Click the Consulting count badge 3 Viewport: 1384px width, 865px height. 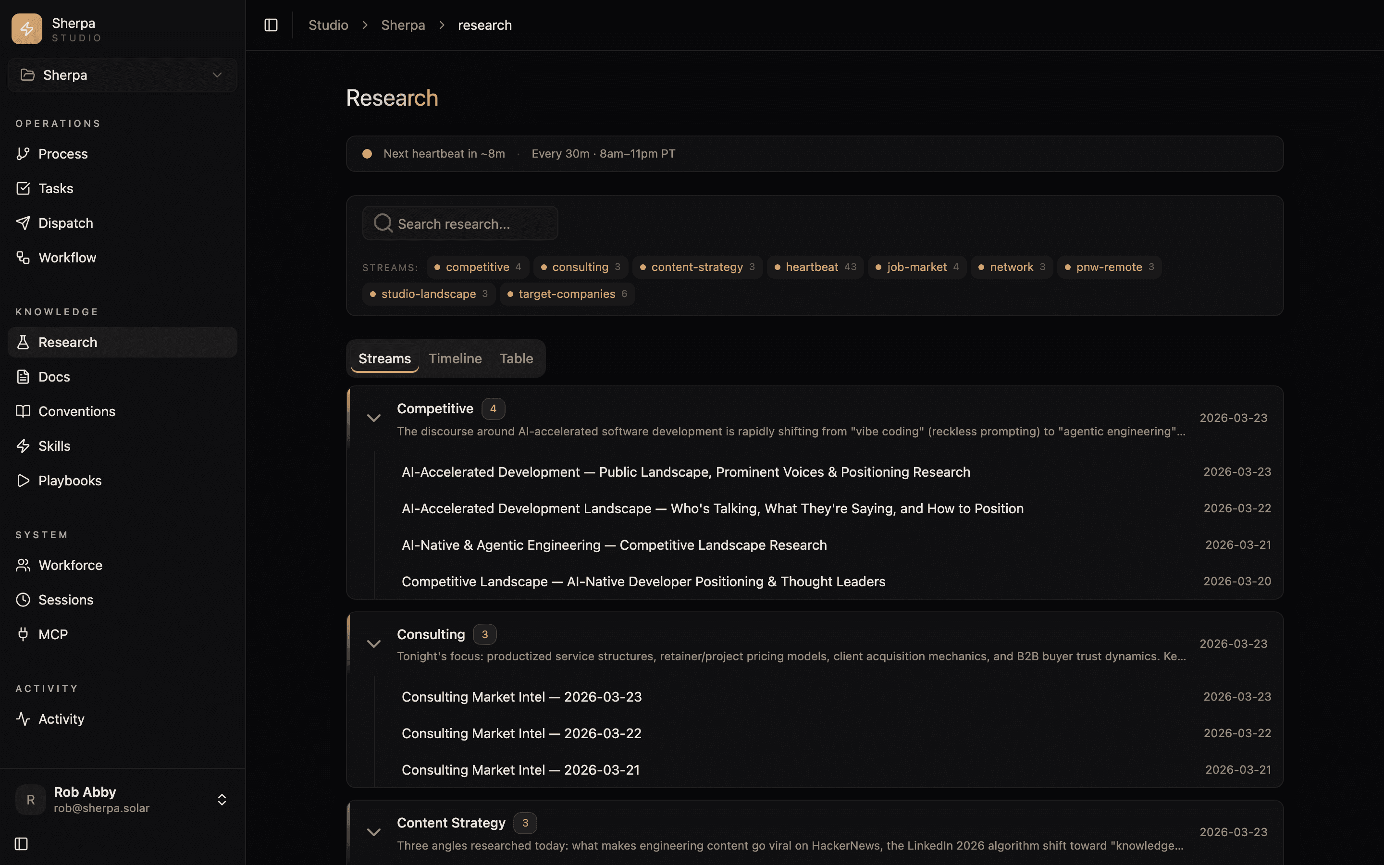point(484,634)
